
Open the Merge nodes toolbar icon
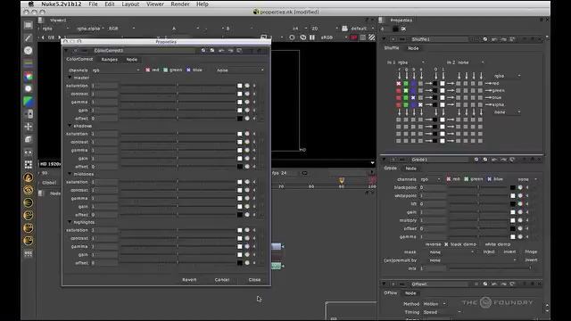click(x=28, y=114)
